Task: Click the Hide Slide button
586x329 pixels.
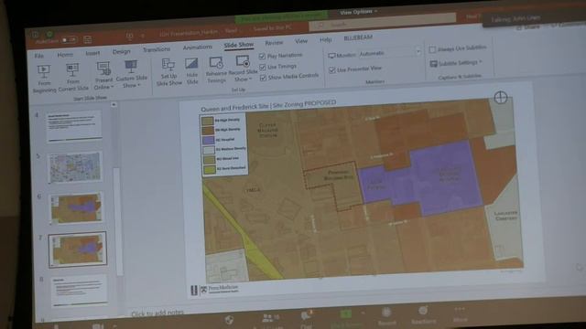Action: point(191,70)
